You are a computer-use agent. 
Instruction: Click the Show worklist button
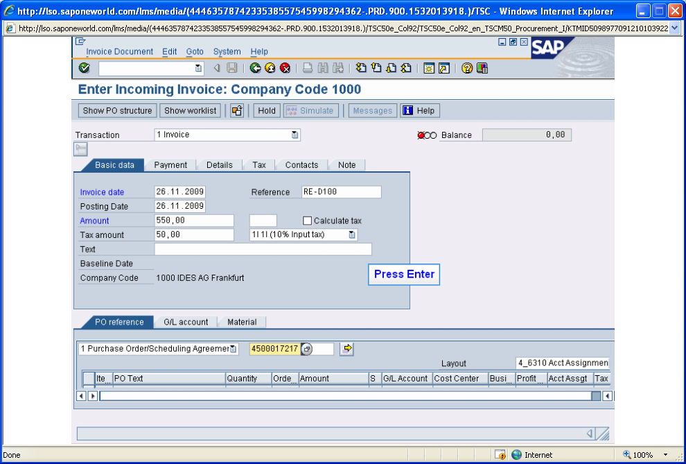(191, 111)
